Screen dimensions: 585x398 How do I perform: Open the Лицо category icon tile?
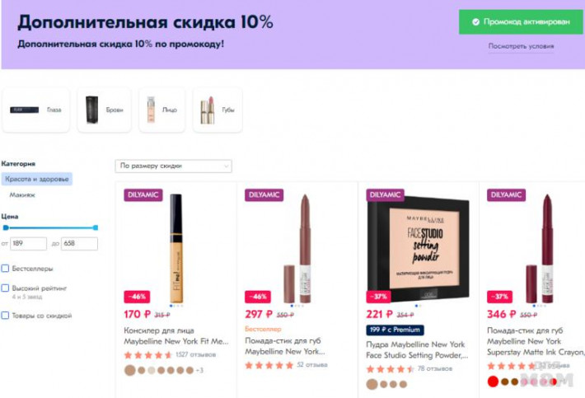[162, 110]
